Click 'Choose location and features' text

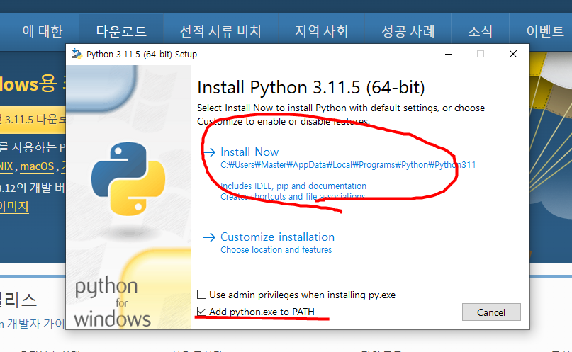coord(276,250)
